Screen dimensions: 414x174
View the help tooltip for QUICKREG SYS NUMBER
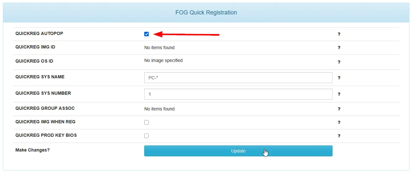coord(339,94)
